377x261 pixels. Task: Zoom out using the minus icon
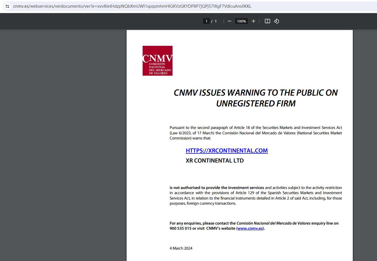pos(230,21)
